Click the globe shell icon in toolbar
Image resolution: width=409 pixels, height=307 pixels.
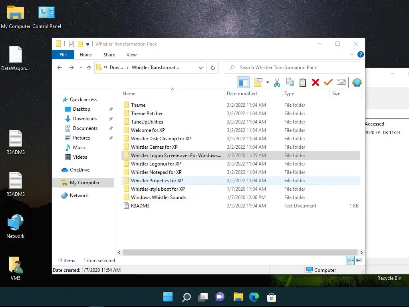click(x=357, y=82)
